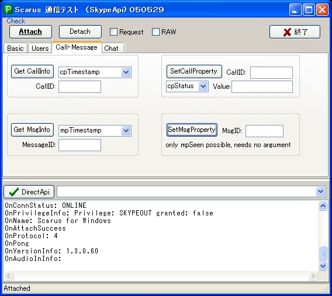Maximize the Scarus window
The width and height of the screenshot is (332, 296).
click(x=309, y=10)
